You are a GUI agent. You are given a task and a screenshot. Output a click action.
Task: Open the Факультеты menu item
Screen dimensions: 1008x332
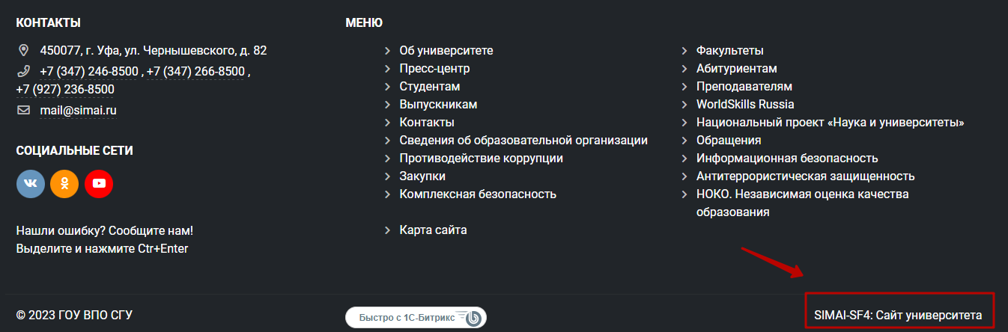[729, 51]
